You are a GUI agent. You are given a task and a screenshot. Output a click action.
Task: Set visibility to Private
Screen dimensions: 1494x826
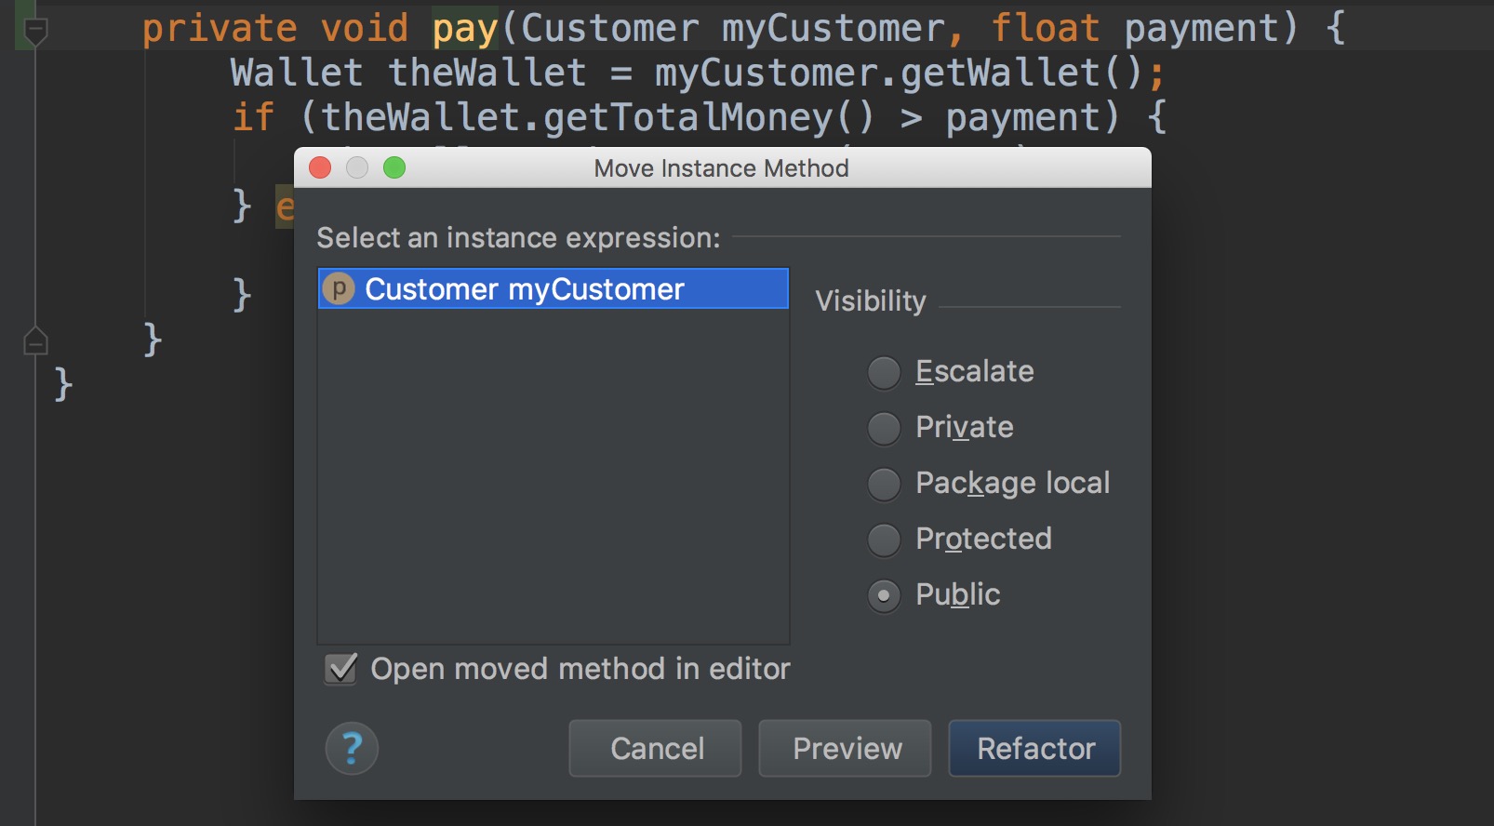(884, 428)
